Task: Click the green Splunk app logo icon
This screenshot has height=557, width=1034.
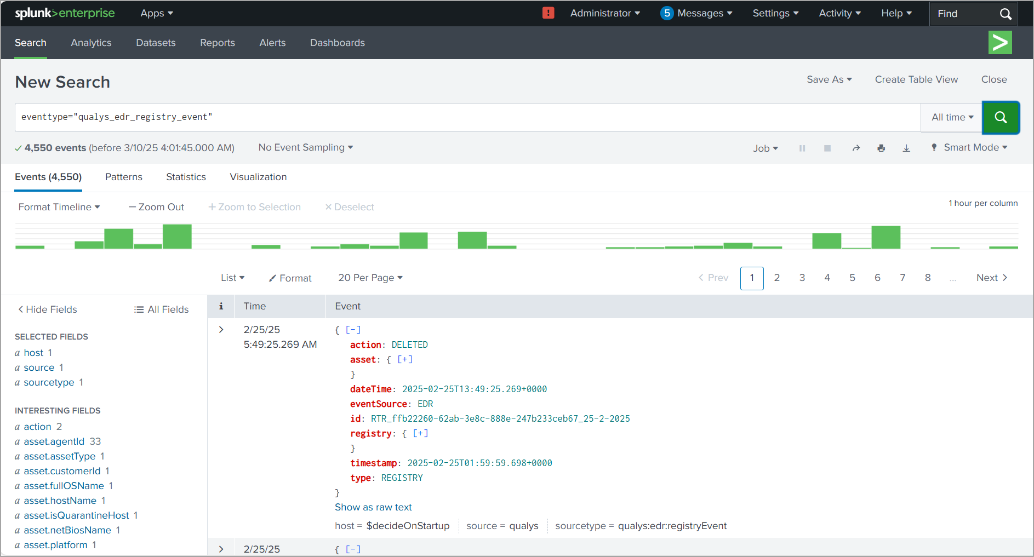Action: click(999, 43)
